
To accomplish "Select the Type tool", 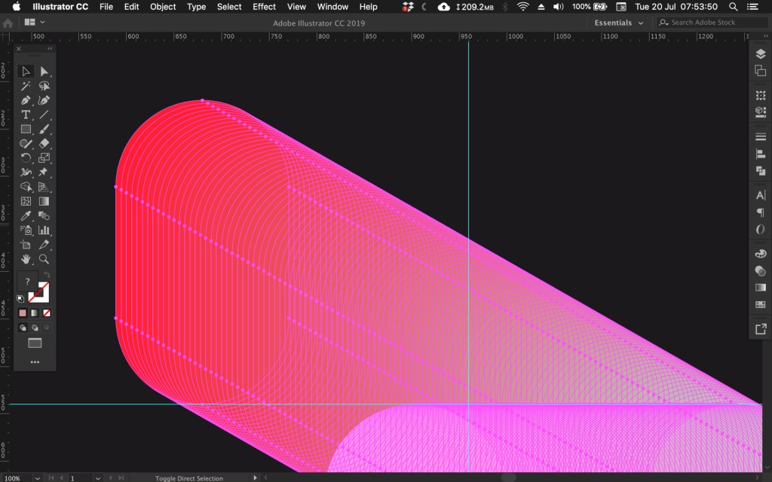I will [x=26, y=114].
